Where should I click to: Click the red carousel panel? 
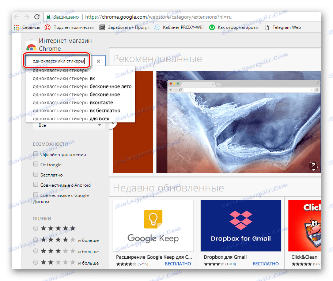133,122
